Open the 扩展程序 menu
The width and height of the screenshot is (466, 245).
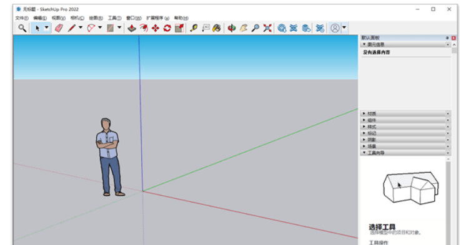tap(157, 18)
